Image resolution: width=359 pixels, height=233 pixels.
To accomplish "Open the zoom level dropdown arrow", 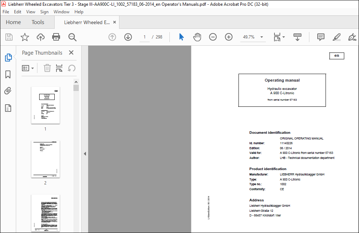I will coord(262,37).
